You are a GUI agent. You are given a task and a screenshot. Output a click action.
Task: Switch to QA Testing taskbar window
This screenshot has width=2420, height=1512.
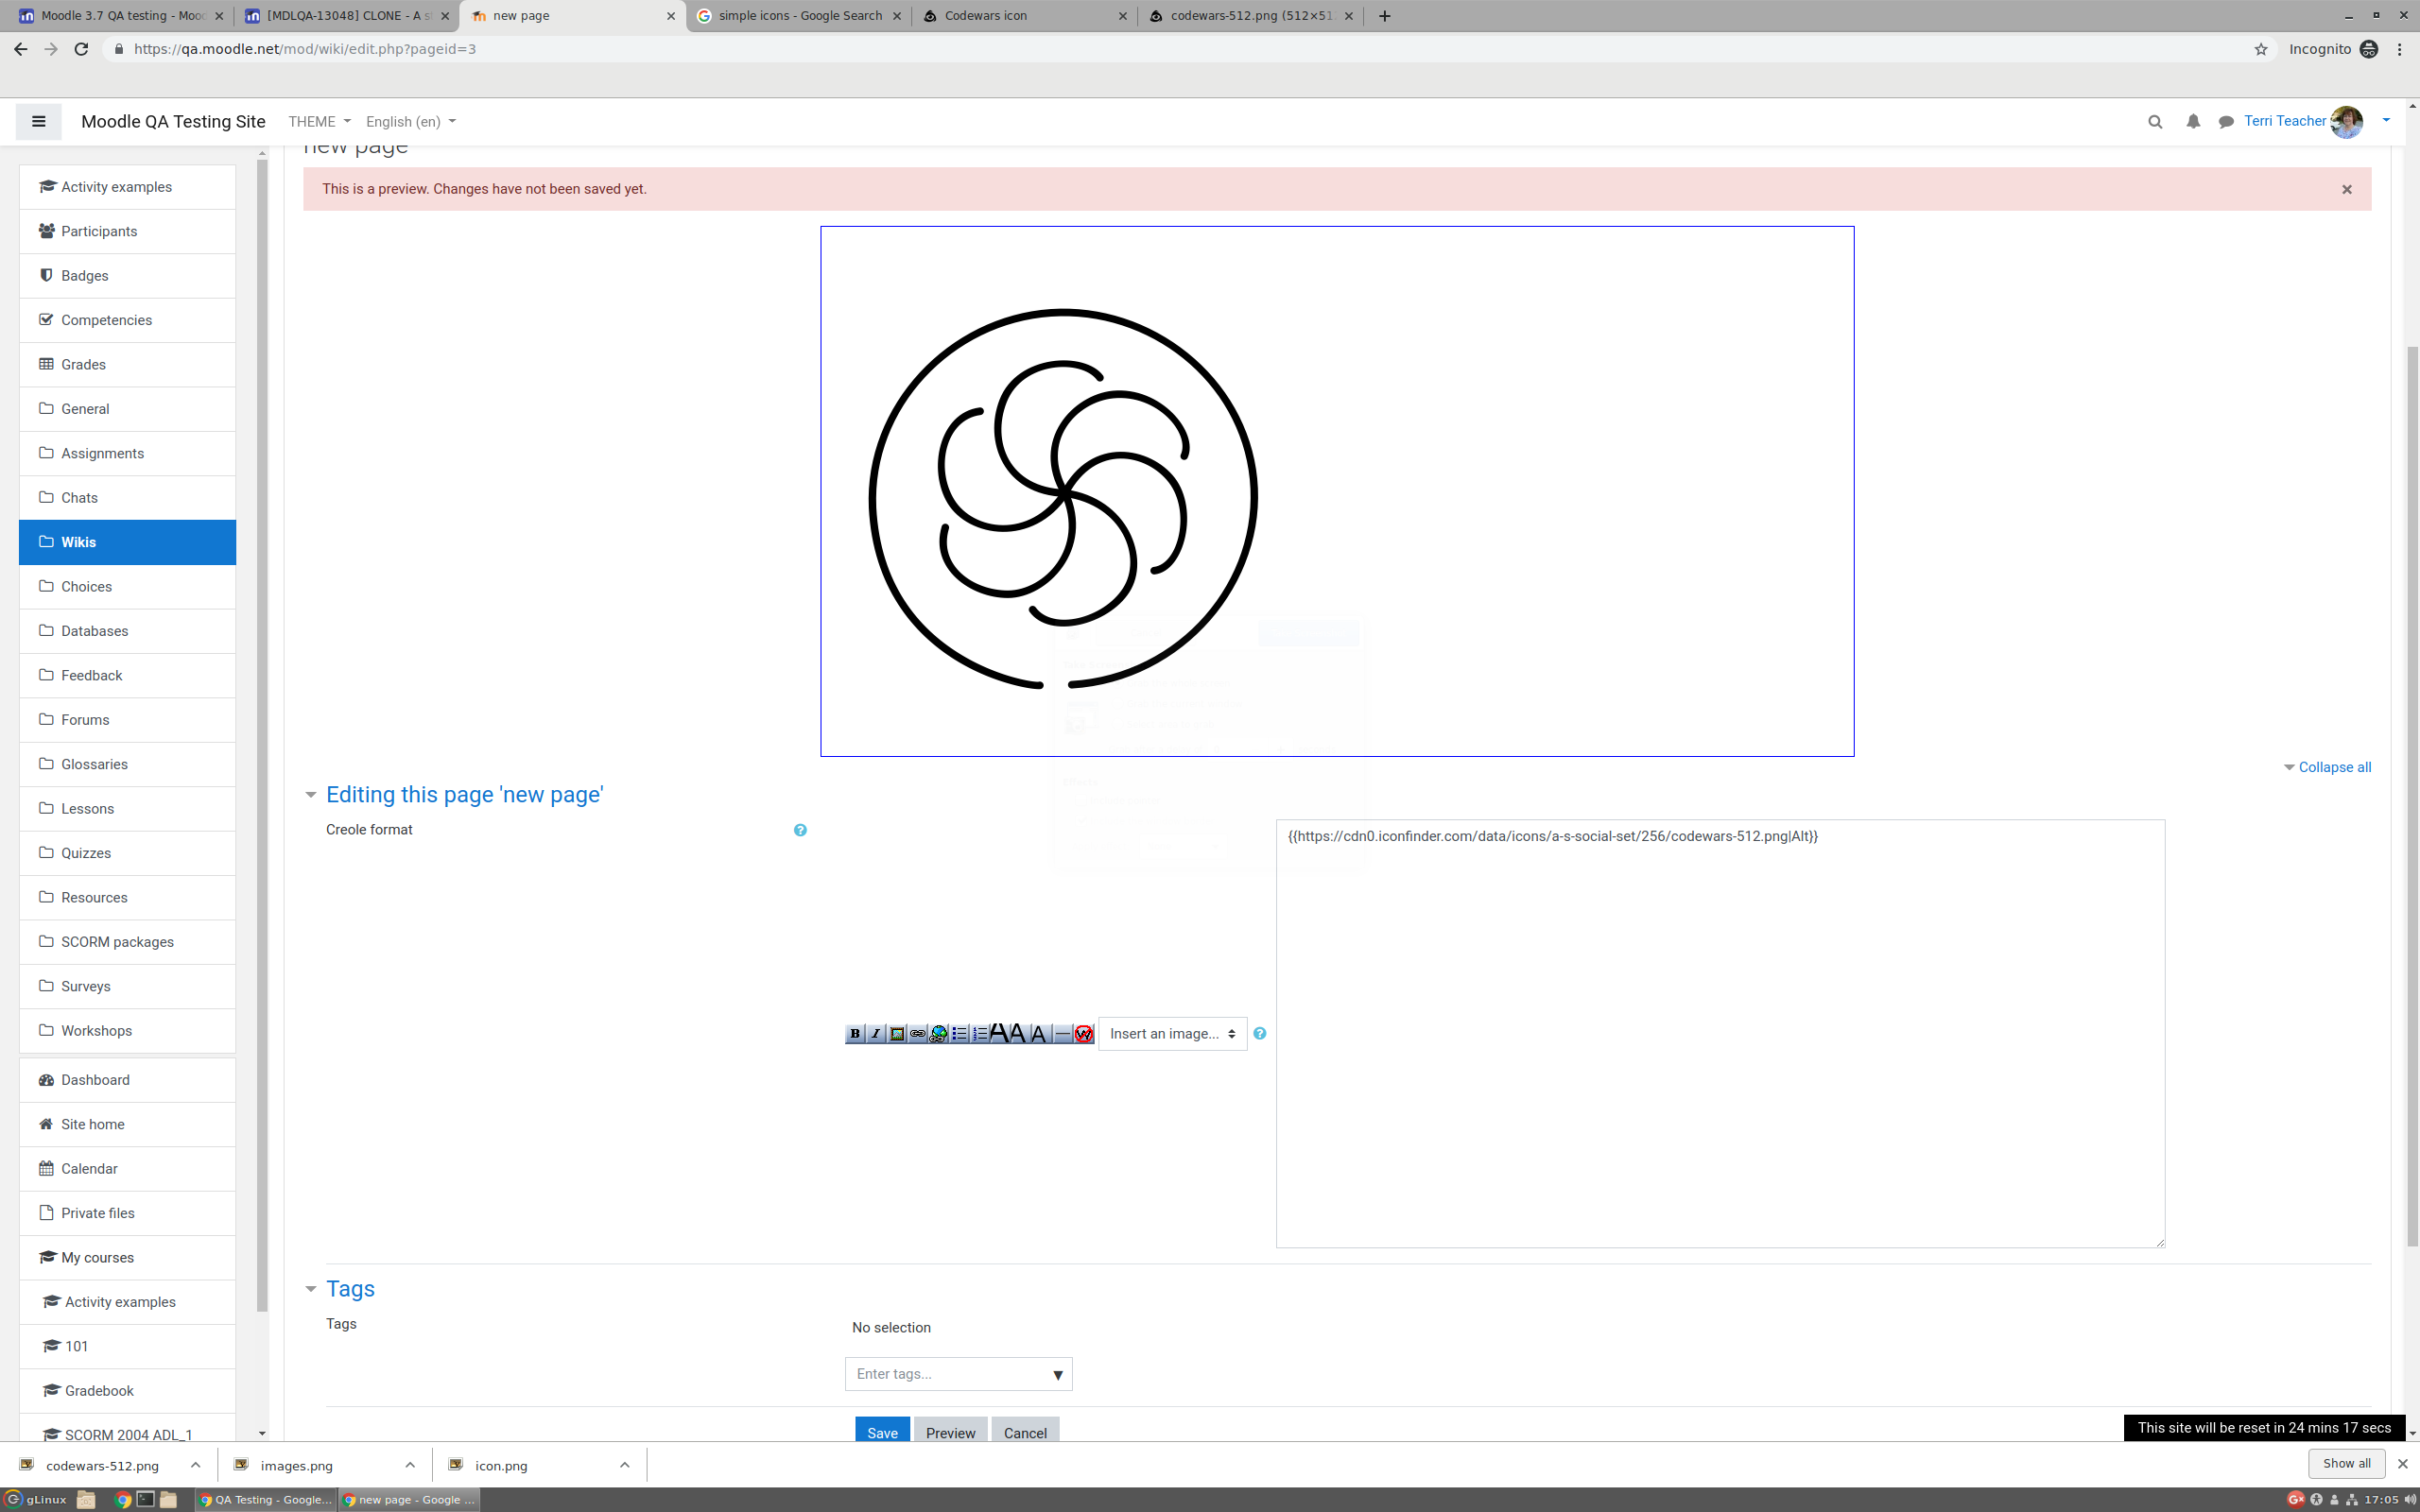(x=266, y=1499)
